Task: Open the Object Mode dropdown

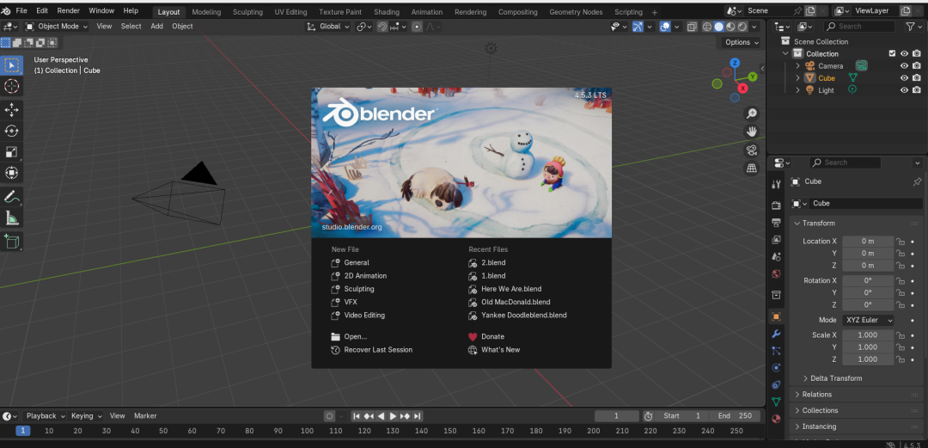Action: (x=56, y=26)
